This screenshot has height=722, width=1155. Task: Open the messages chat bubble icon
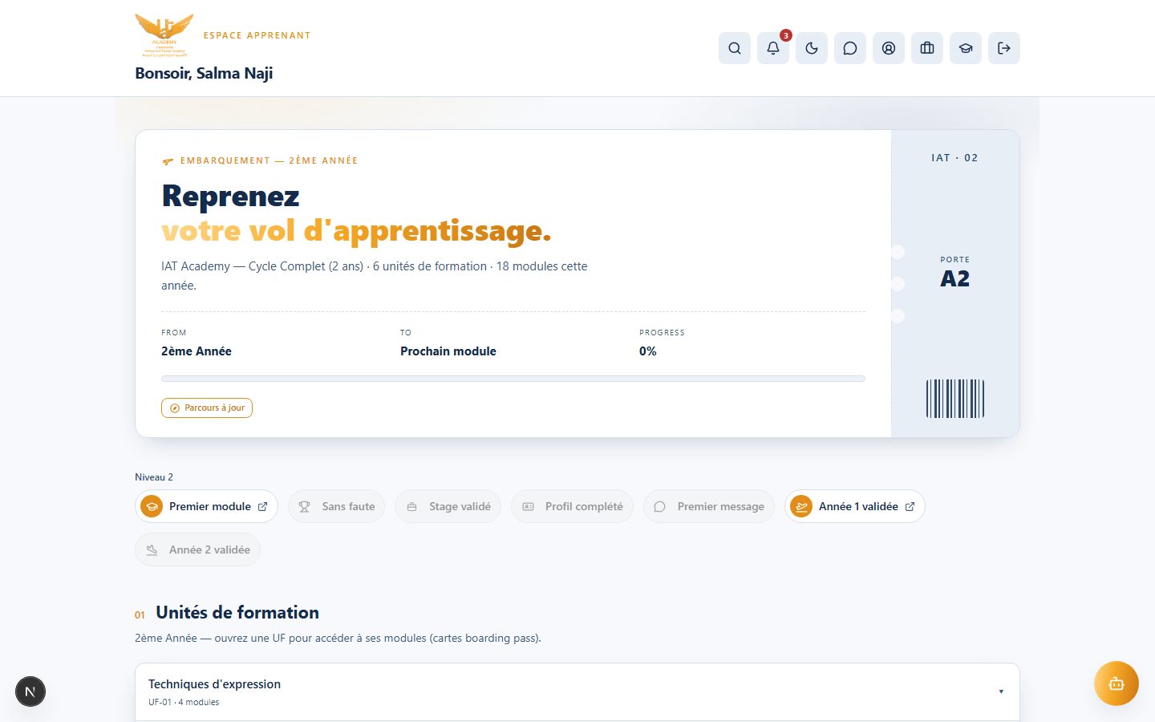click(x=850, y=48)
